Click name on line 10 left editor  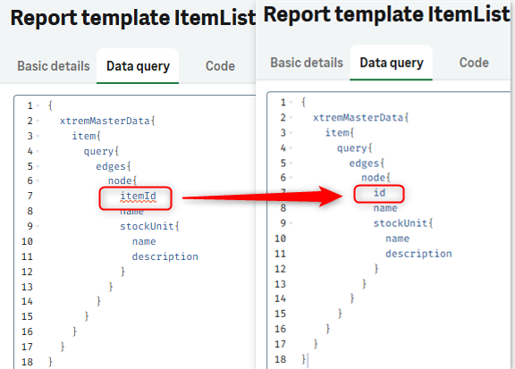tap(144, 241)
